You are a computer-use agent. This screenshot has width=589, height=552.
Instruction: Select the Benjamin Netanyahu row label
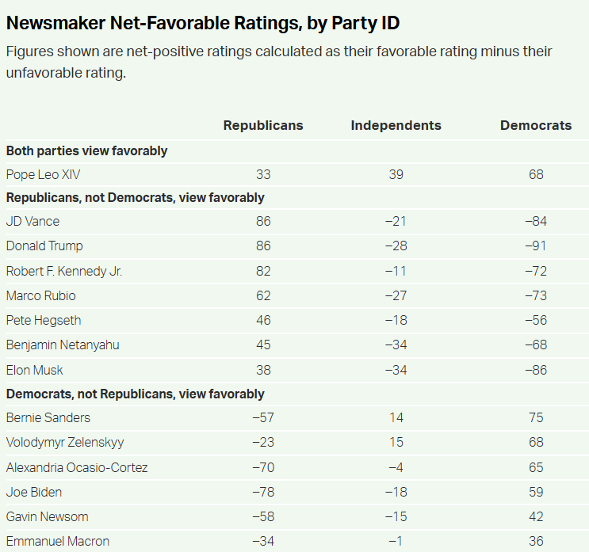tap(63, 345)
